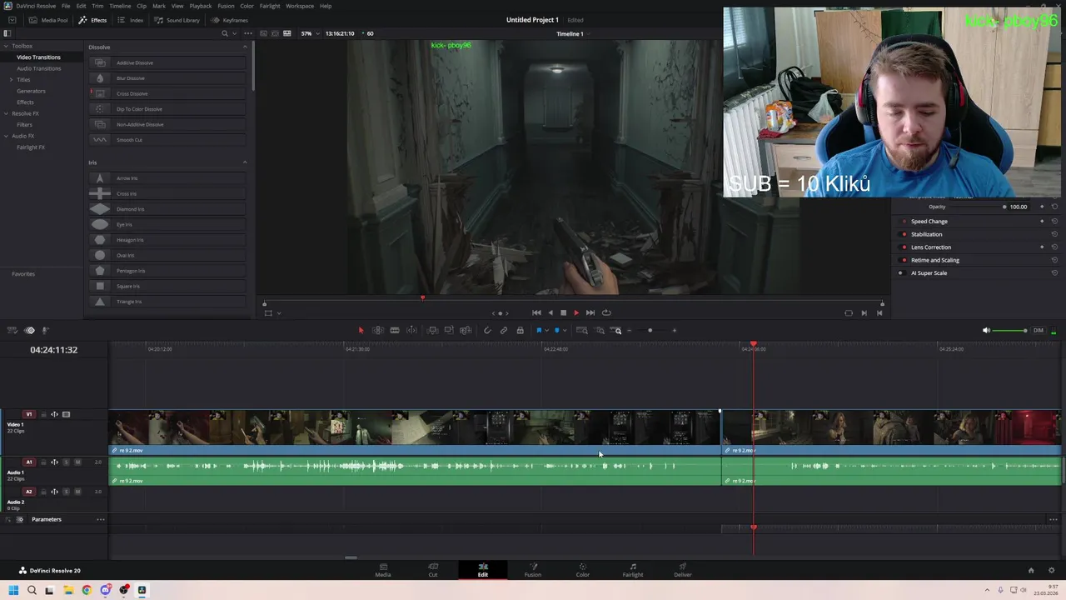Toggle the DIM audio button
This screenshot has height=600, width=1066.
tap(1039, 331)
